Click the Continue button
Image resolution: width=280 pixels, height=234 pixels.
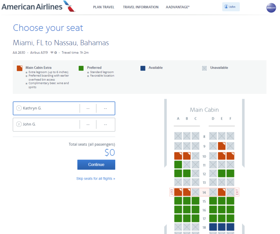pos(96,165)
